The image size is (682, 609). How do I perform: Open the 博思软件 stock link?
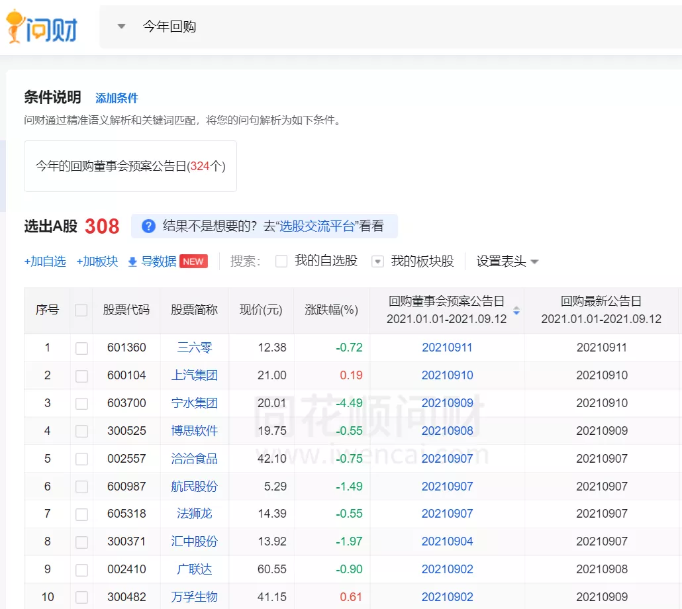tap(195, 431)
